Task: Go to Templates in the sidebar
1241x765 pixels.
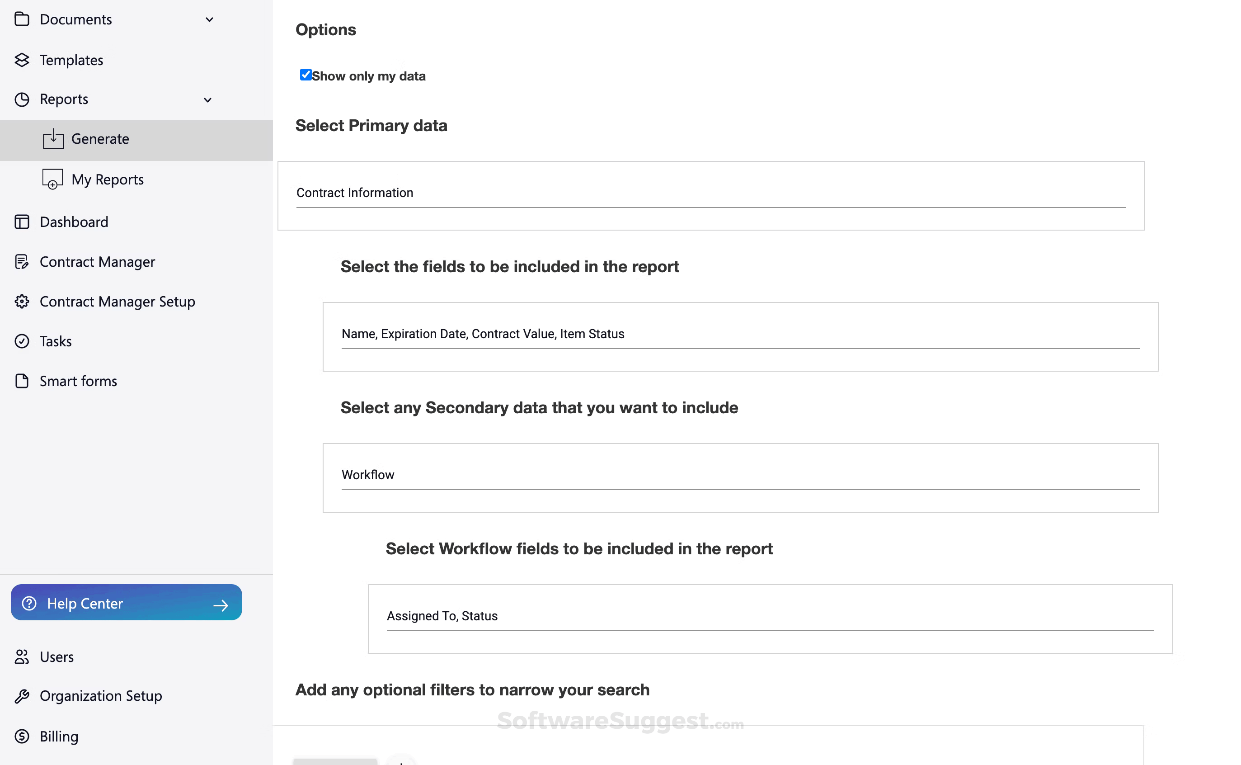Action: 71,60
